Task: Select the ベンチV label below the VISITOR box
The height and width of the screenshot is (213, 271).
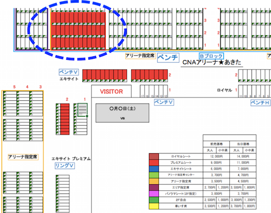Action: coord(164,102)
